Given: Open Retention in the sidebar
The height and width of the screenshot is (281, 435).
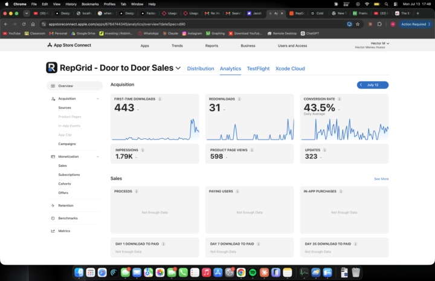Looking at the screenshot, I should click(x=66, y=205).
